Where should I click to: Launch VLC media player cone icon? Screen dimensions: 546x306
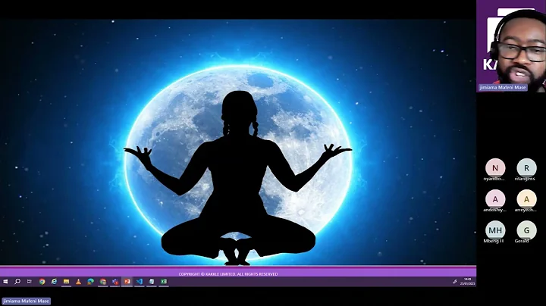pos(78,282)
